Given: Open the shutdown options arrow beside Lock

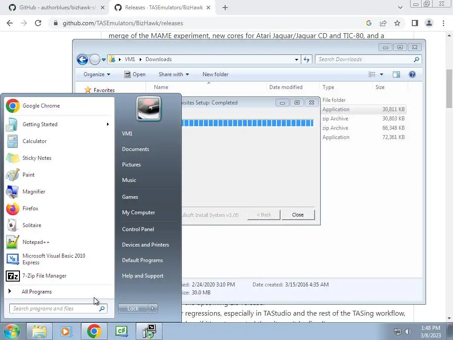Looking at the screenshot, I should point(153,309).
